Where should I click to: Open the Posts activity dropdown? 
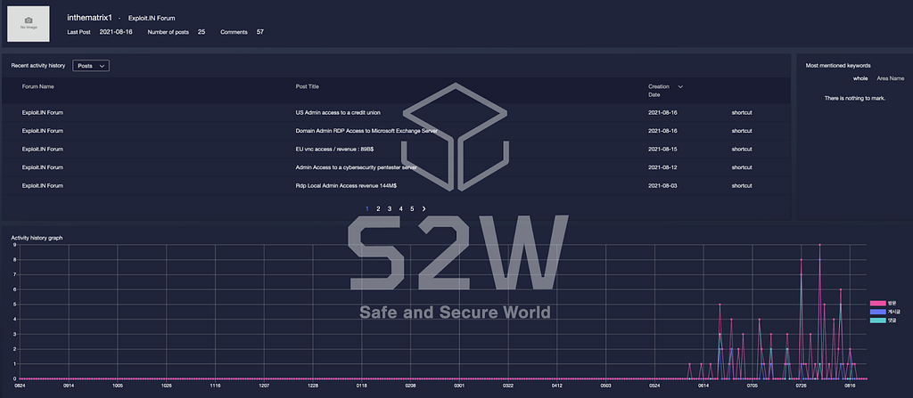click(x=91, y=66)
